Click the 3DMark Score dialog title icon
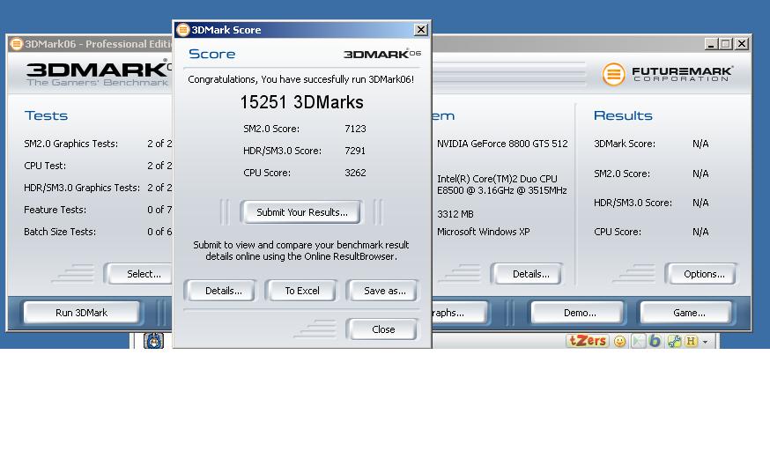Viewport: 770px width, 451px height. (182, 30)
